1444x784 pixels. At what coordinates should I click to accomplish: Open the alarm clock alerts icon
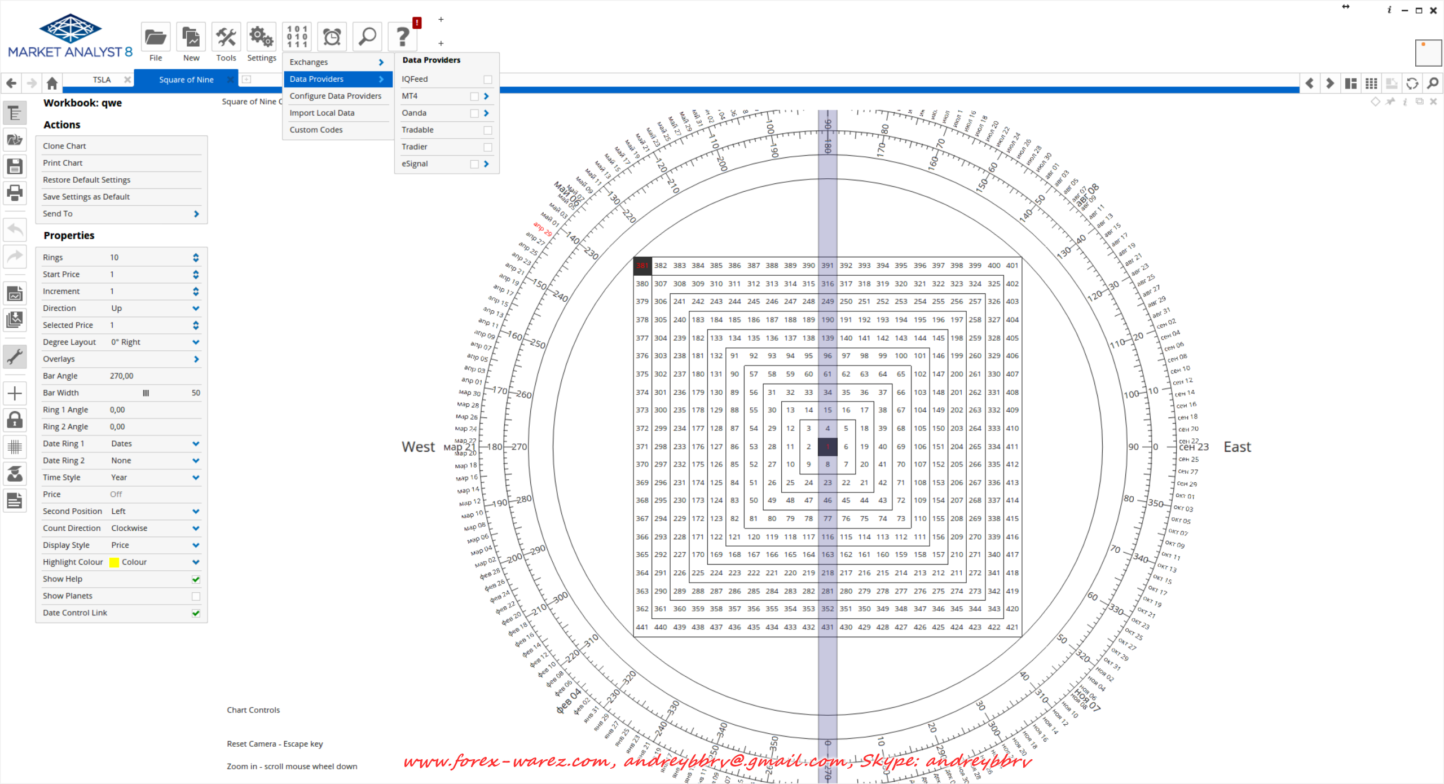332,38
